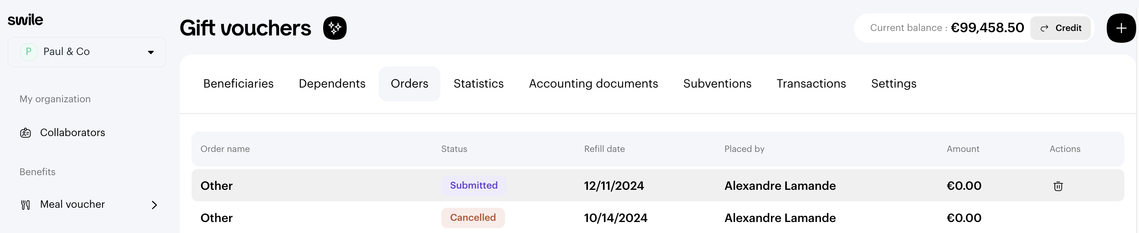Click the Collaborators badge icon
1139x233 pixels.
coord(26,132)
